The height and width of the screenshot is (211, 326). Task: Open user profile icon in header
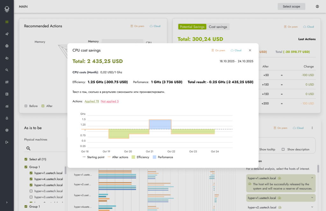pos(317,6)
